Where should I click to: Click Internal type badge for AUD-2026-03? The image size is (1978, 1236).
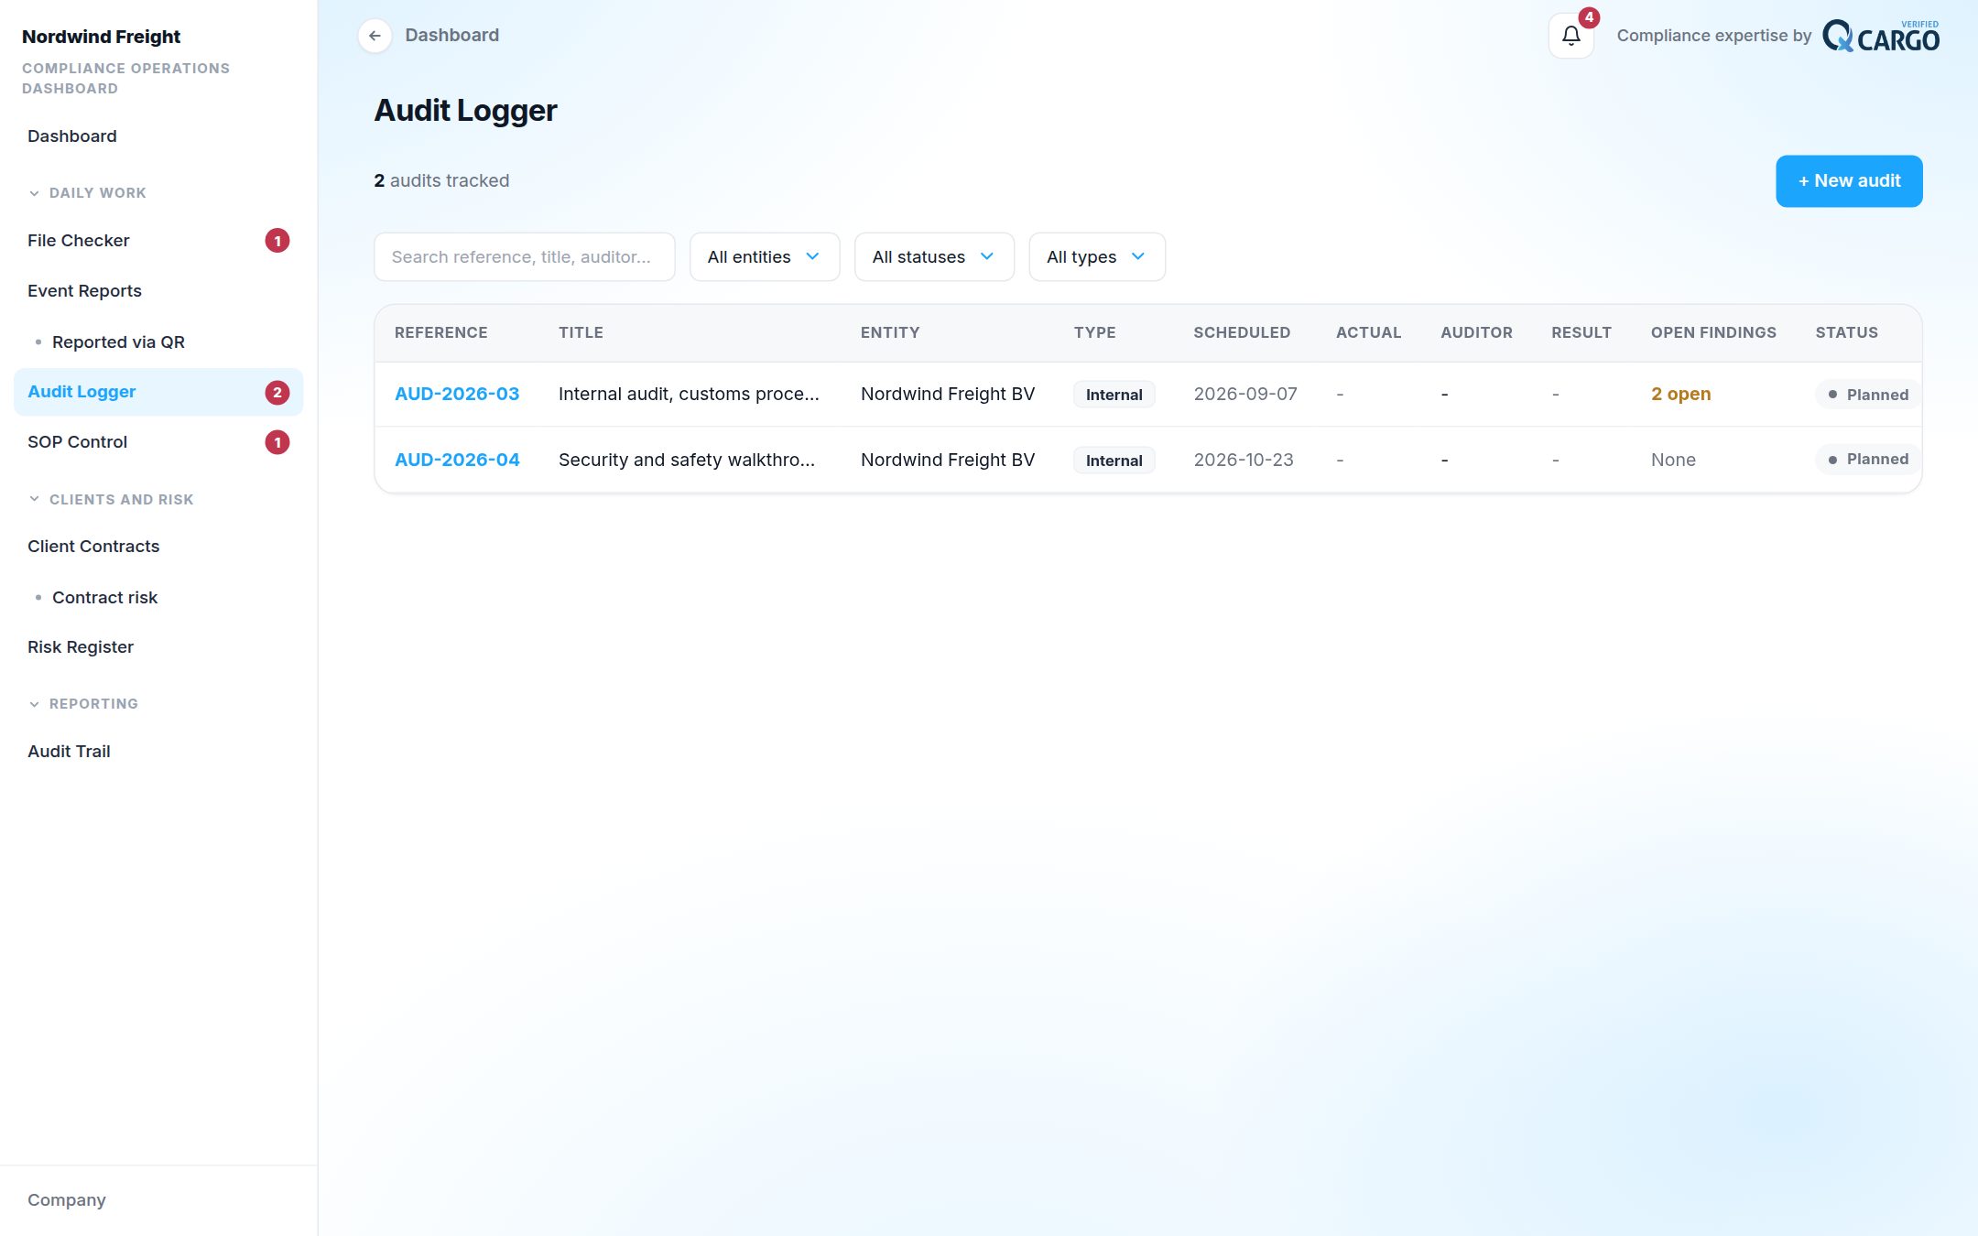(x=1114, y=395)
